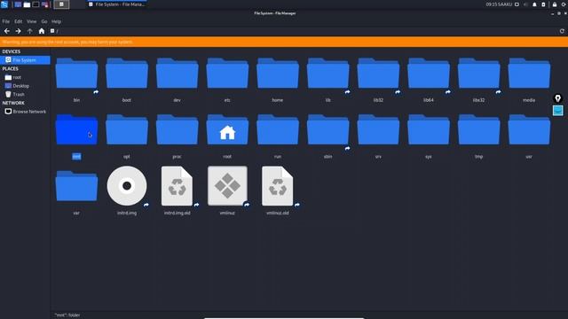Select the initrd.img disc image file
The height and width of the screenshot is (319, 568).
pyautogui.click(x=127, y=186)
